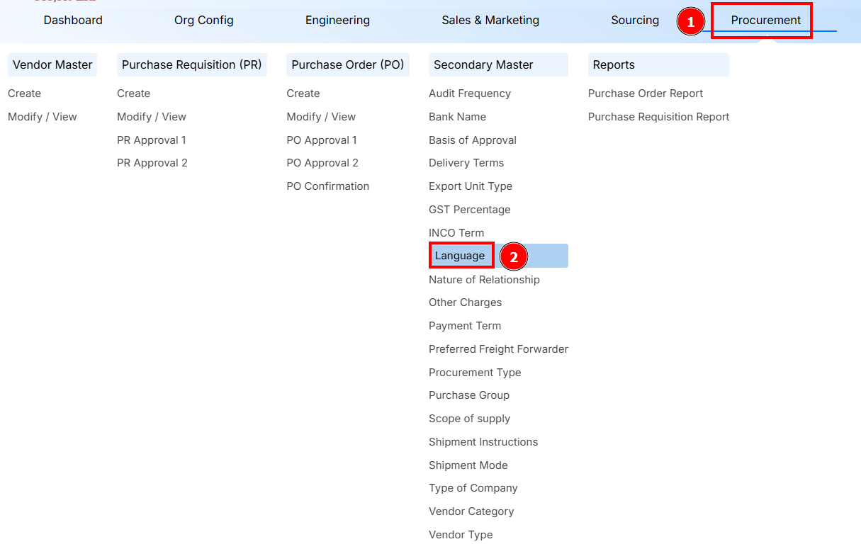Click Language under Secondary Master
Viewport: 861px width, 549px height.
point(460,256)
